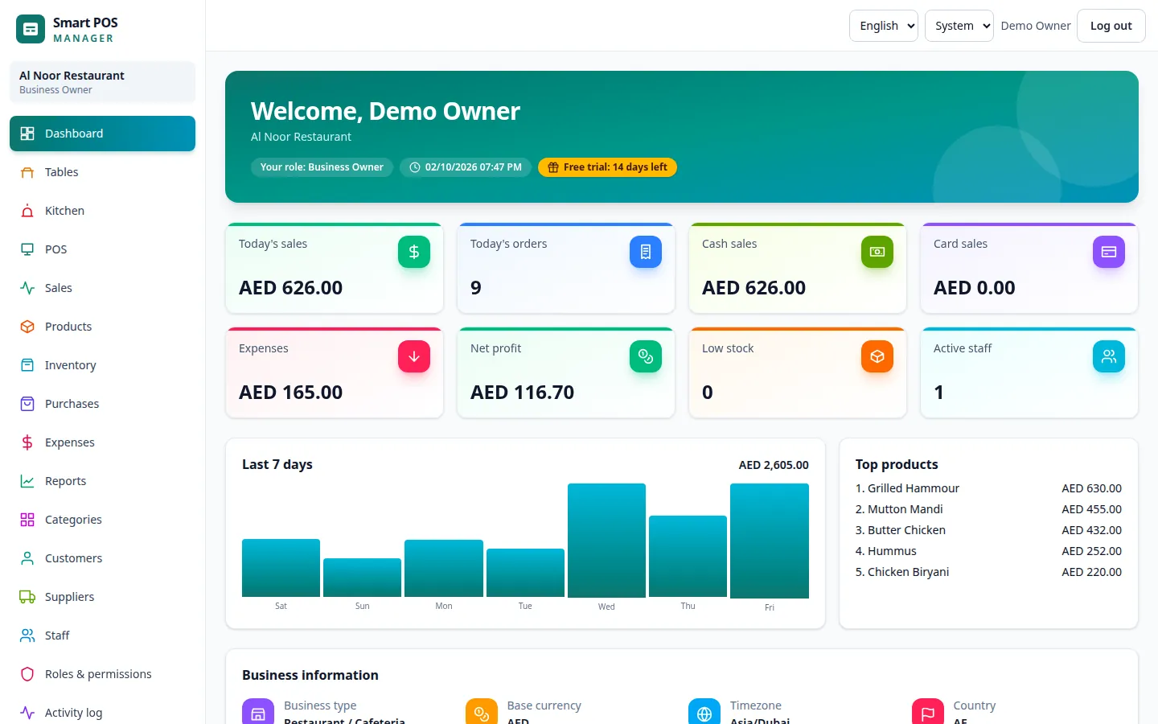Click the Kitchen bell icon in sidebar
The height and width of the screenshot is (724, 1158).
pos(27,211)
